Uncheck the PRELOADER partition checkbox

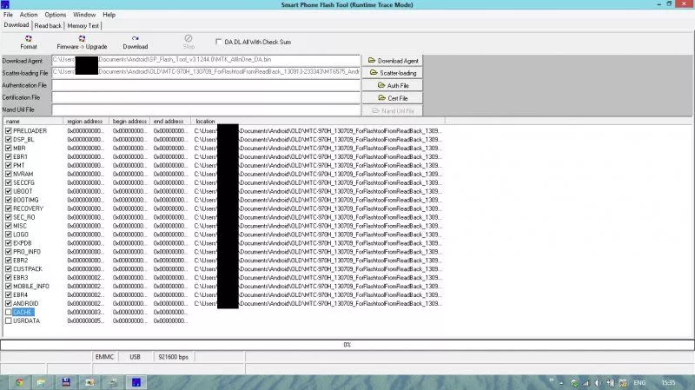click(x=8, y=130)
